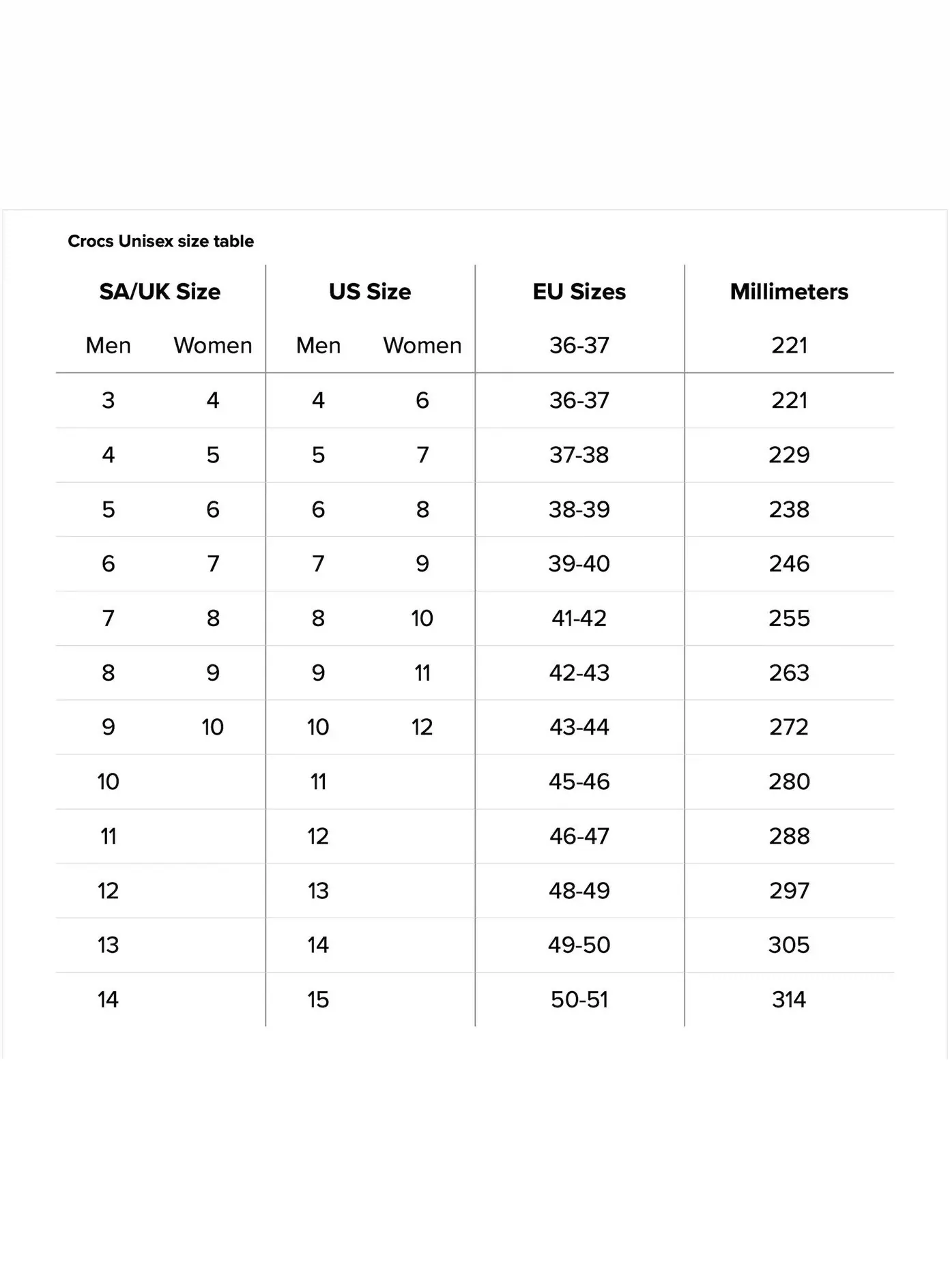Click the 229 millimeters value
This screenshot has width=950, height=1266.
point(789,455)
